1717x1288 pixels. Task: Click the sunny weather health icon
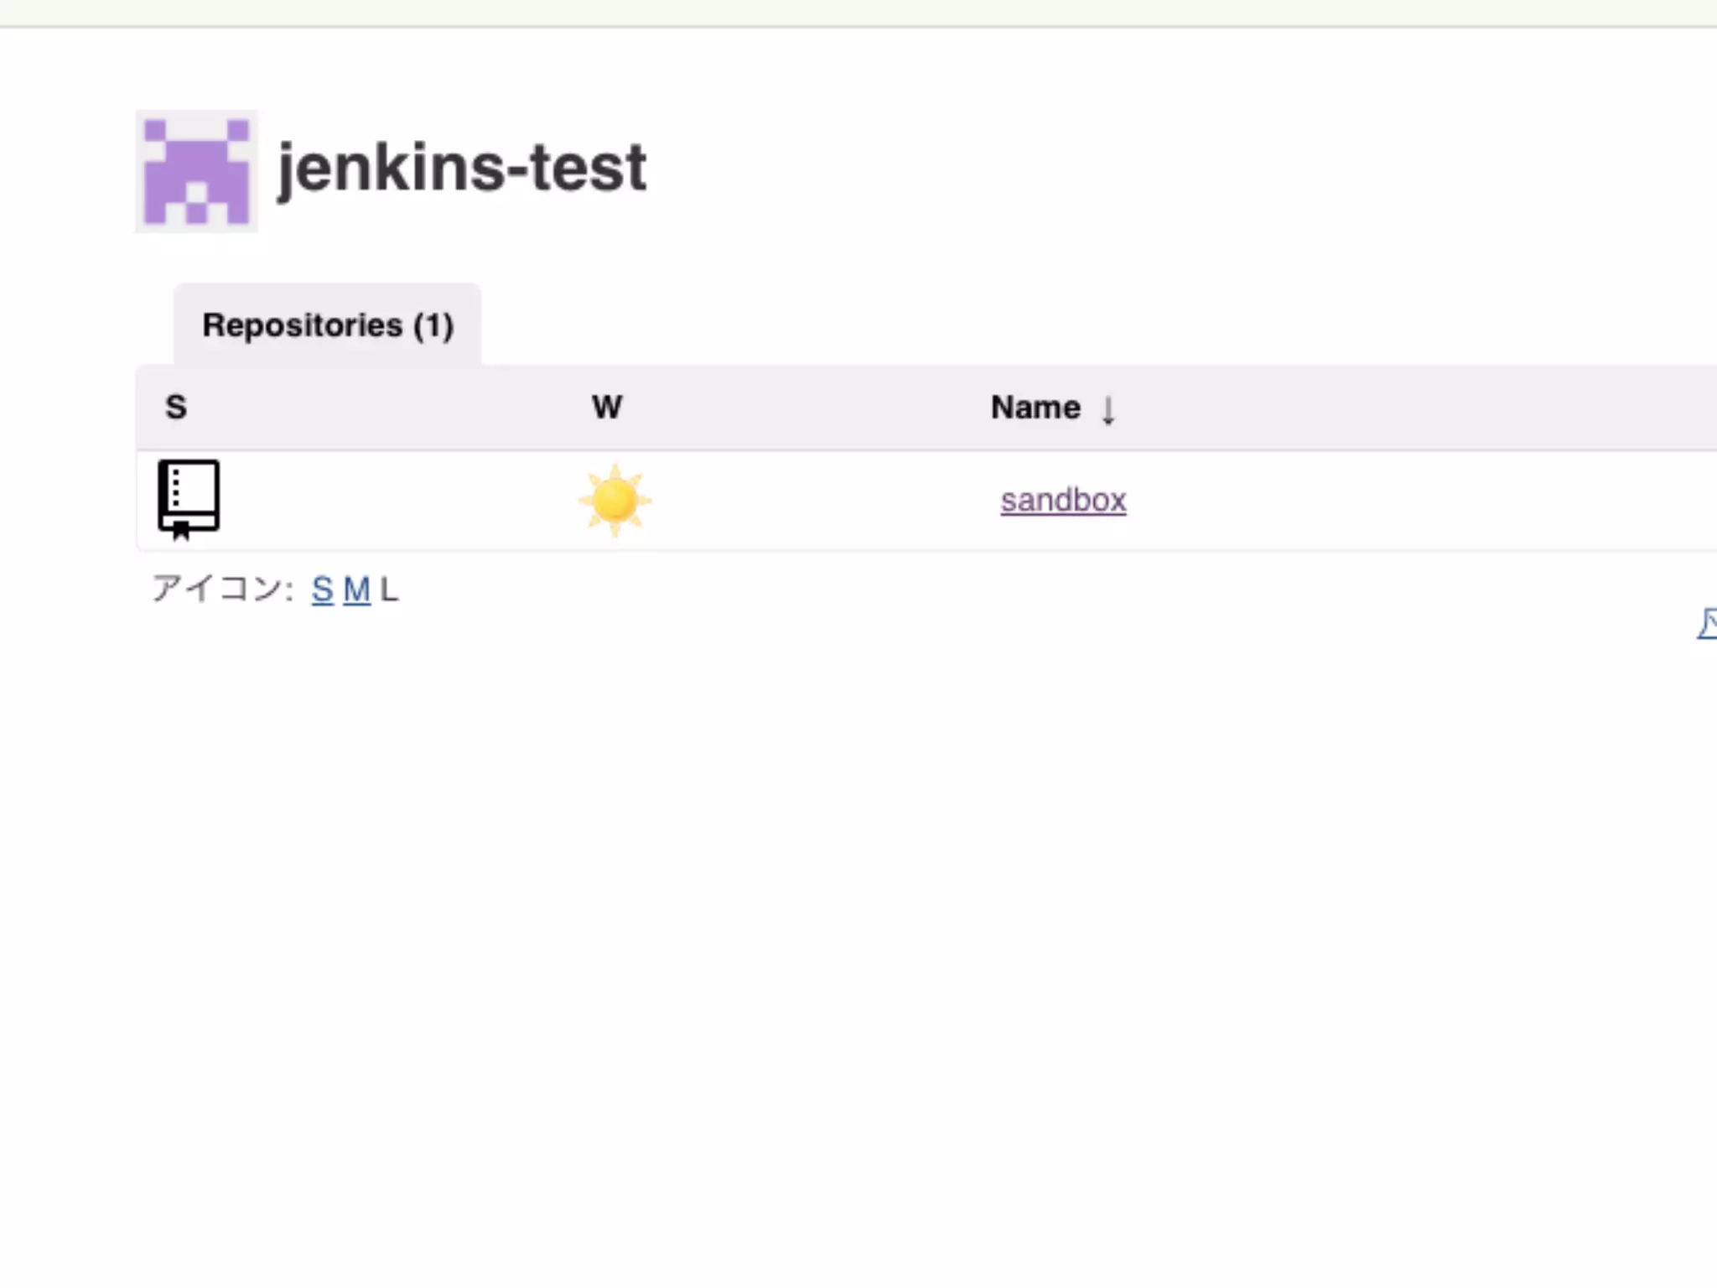pyautogui.click(x=615, y=500)
